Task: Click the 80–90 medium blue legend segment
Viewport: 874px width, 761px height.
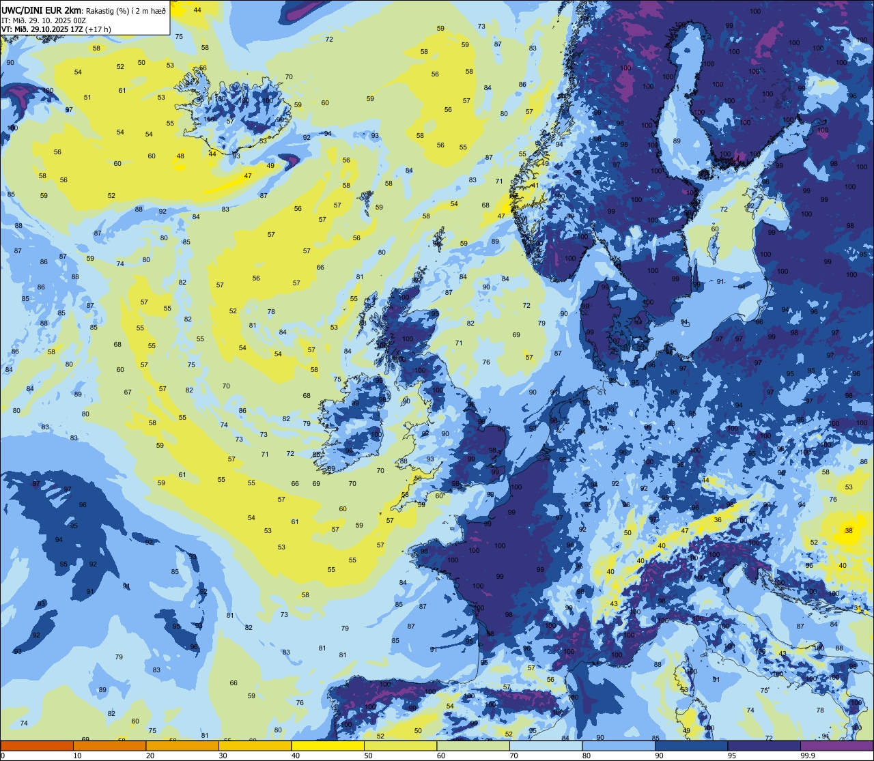Action: pyautogui.click(x=619, y=745)
